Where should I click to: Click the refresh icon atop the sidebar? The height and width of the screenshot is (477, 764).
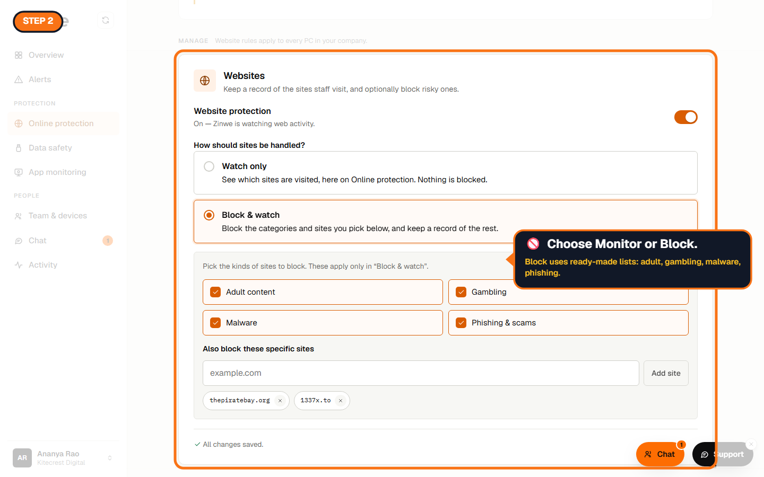106,20
